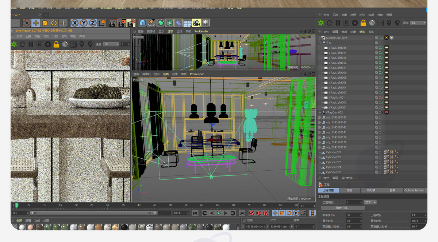The width and height of the screenshot is (438, 242).
Task: Switch to 信息 attribute tab
Action: coord(350,190)
